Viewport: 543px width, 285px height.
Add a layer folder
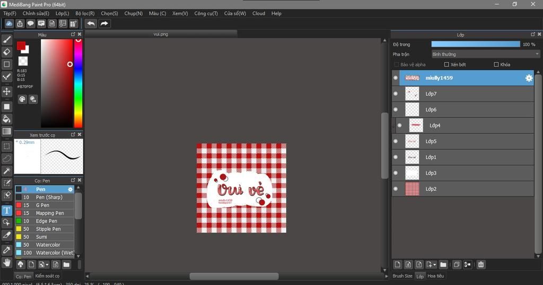coord(443,264)
